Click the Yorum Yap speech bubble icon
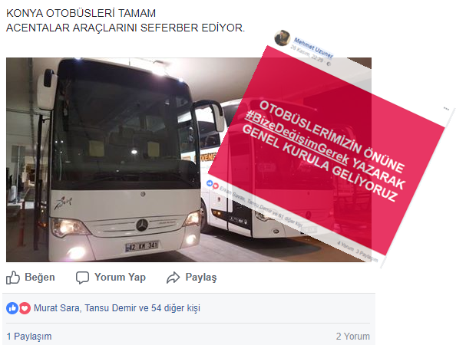This screenshot has height=345, width=456. pyautogui.click(x=82, y=278)
